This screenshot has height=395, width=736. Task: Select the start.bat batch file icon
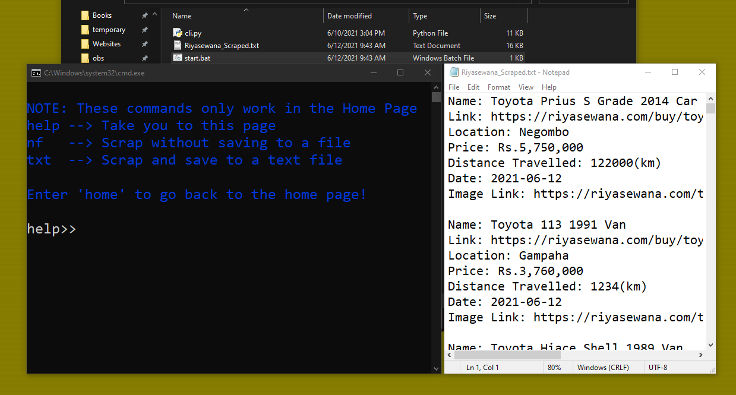177,58
